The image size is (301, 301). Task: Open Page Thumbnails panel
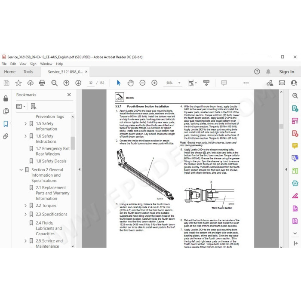[6, 111]
